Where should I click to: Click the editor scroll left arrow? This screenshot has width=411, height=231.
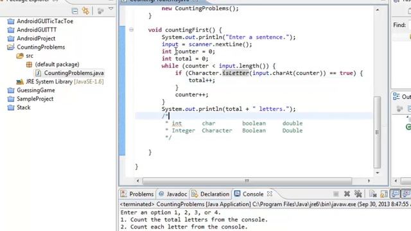click(138, 181)
